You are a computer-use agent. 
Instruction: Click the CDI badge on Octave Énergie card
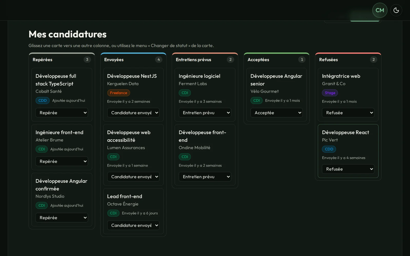113,213
